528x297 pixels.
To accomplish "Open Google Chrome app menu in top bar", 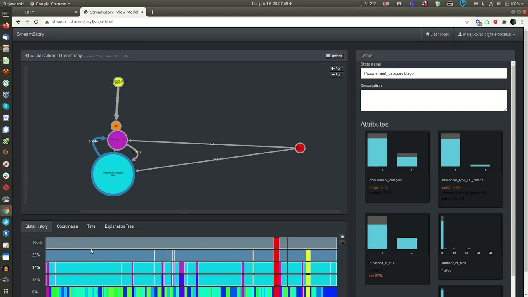I will (x=50, y=4).
